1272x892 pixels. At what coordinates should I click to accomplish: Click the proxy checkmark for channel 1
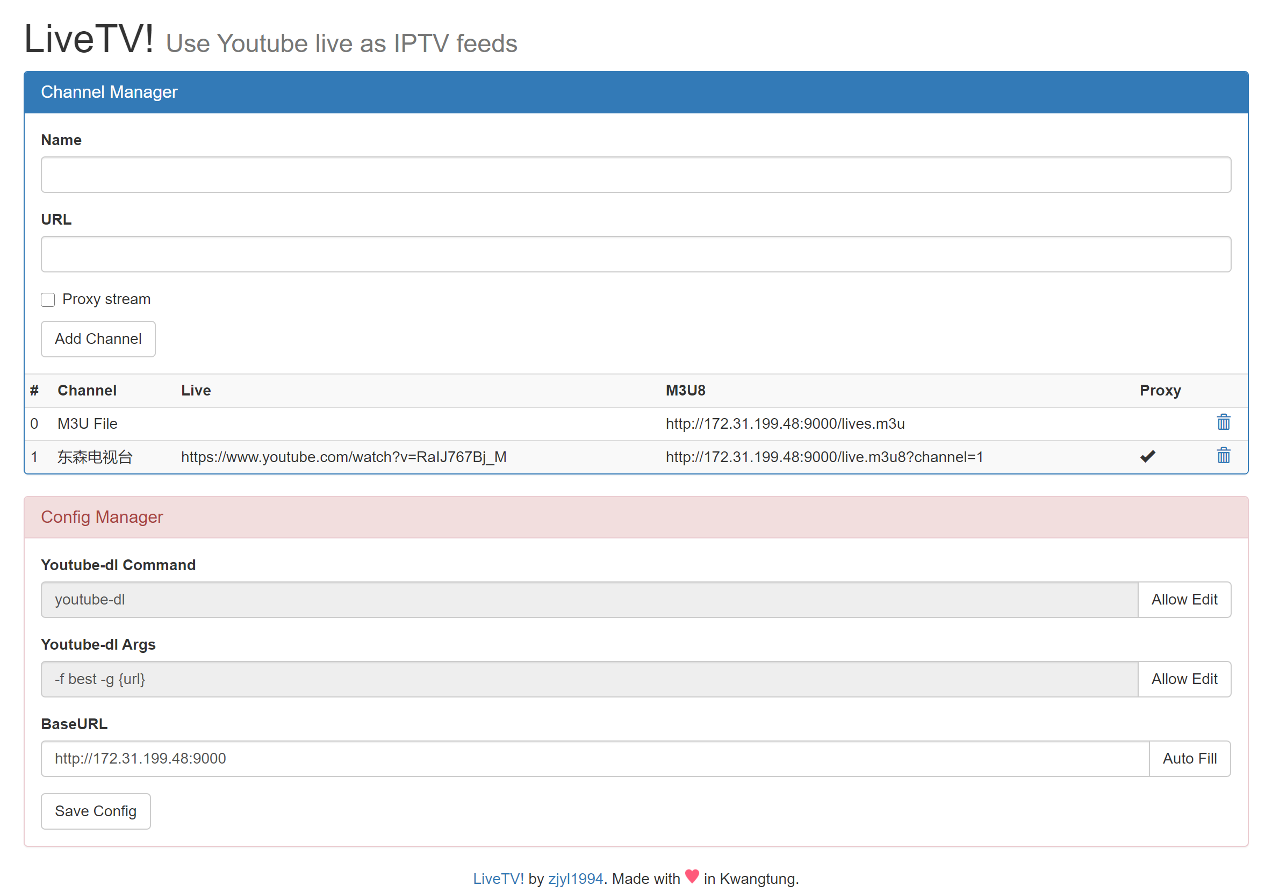coord(1147,457)
